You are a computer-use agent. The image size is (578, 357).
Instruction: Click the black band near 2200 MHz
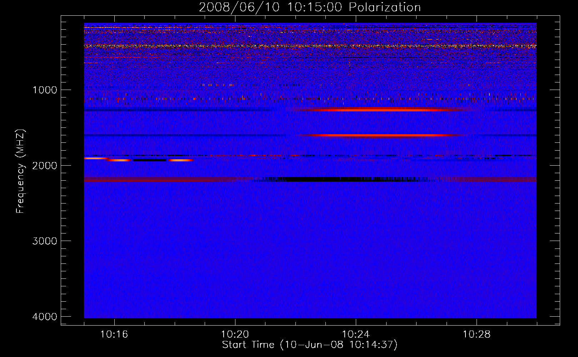coord(345,179)
